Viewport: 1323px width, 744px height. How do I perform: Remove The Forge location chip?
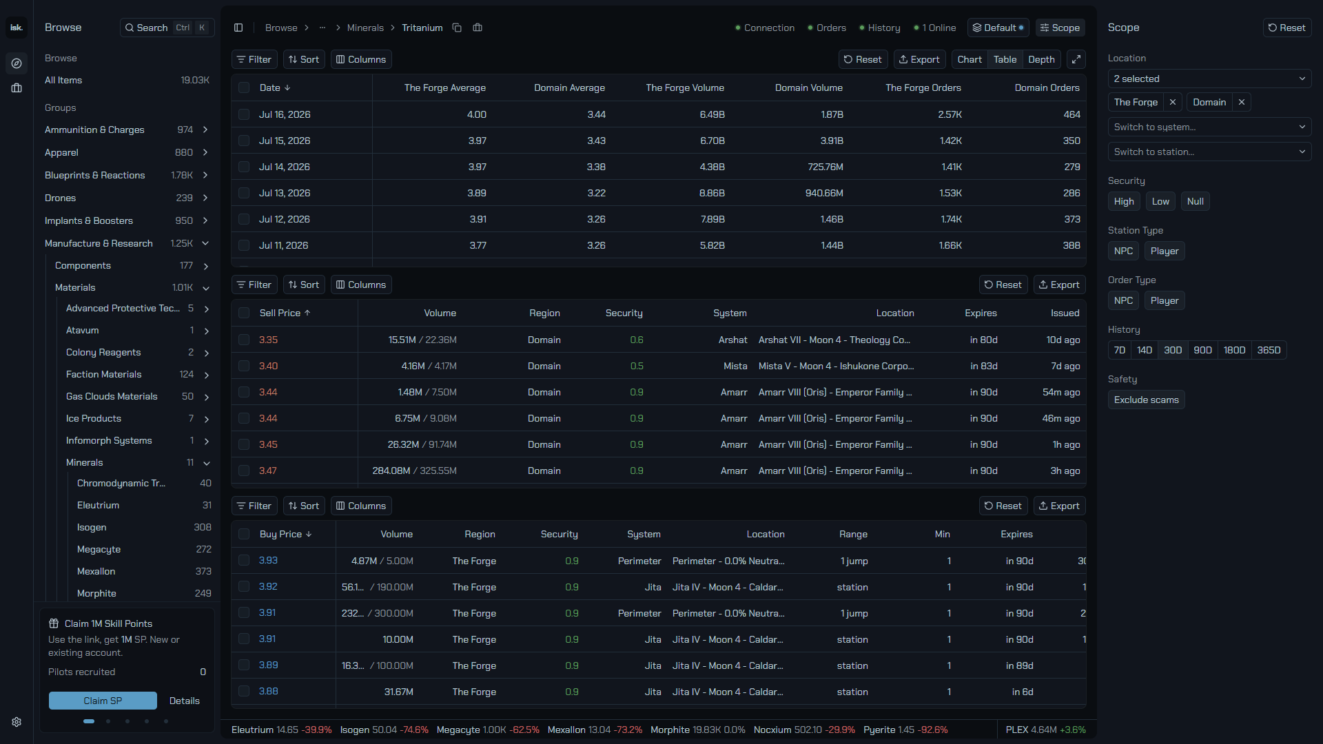pyautogui.click(x=1173, y=102)
